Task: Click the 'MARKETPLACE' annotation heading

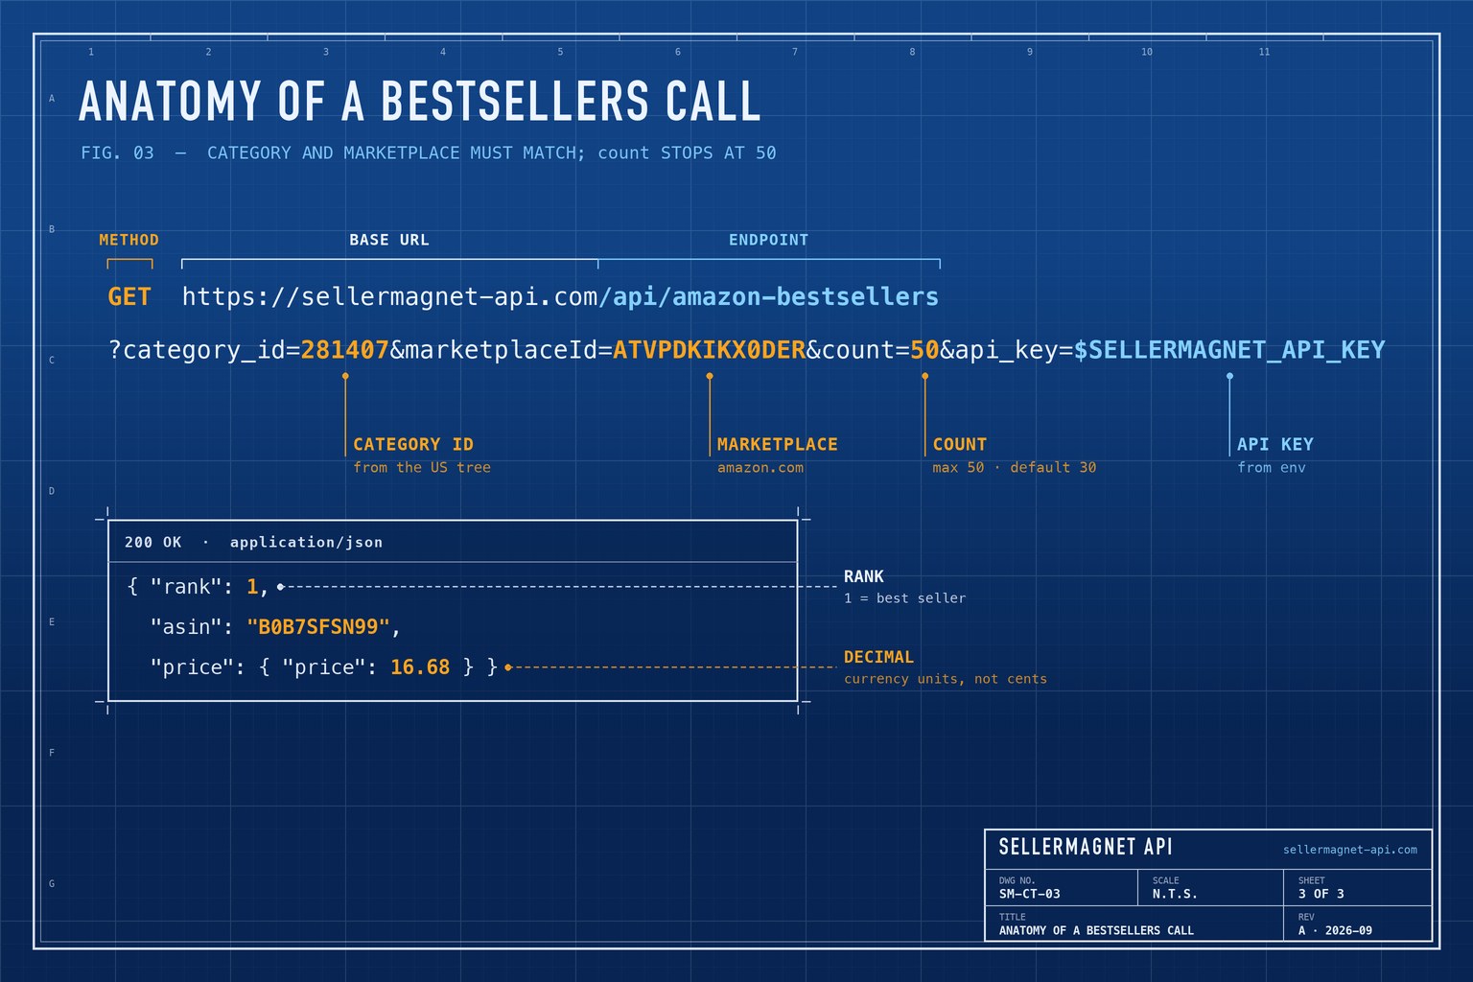Action: [x=778, y=444]
